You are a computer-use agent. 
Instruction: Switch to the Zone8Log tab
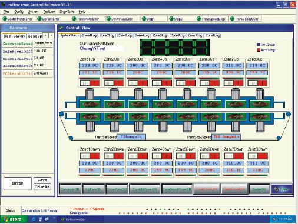click(213, 35)
